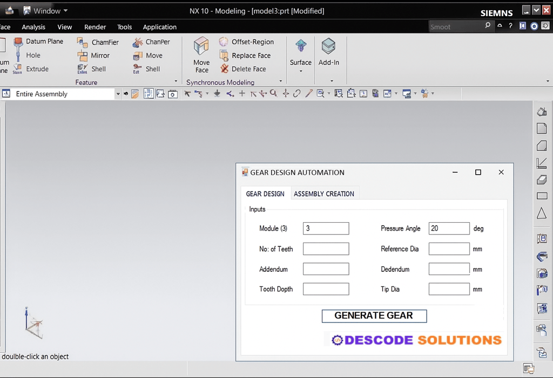
Task: Click the No: of Teeth input field
Action: [326, 249]
